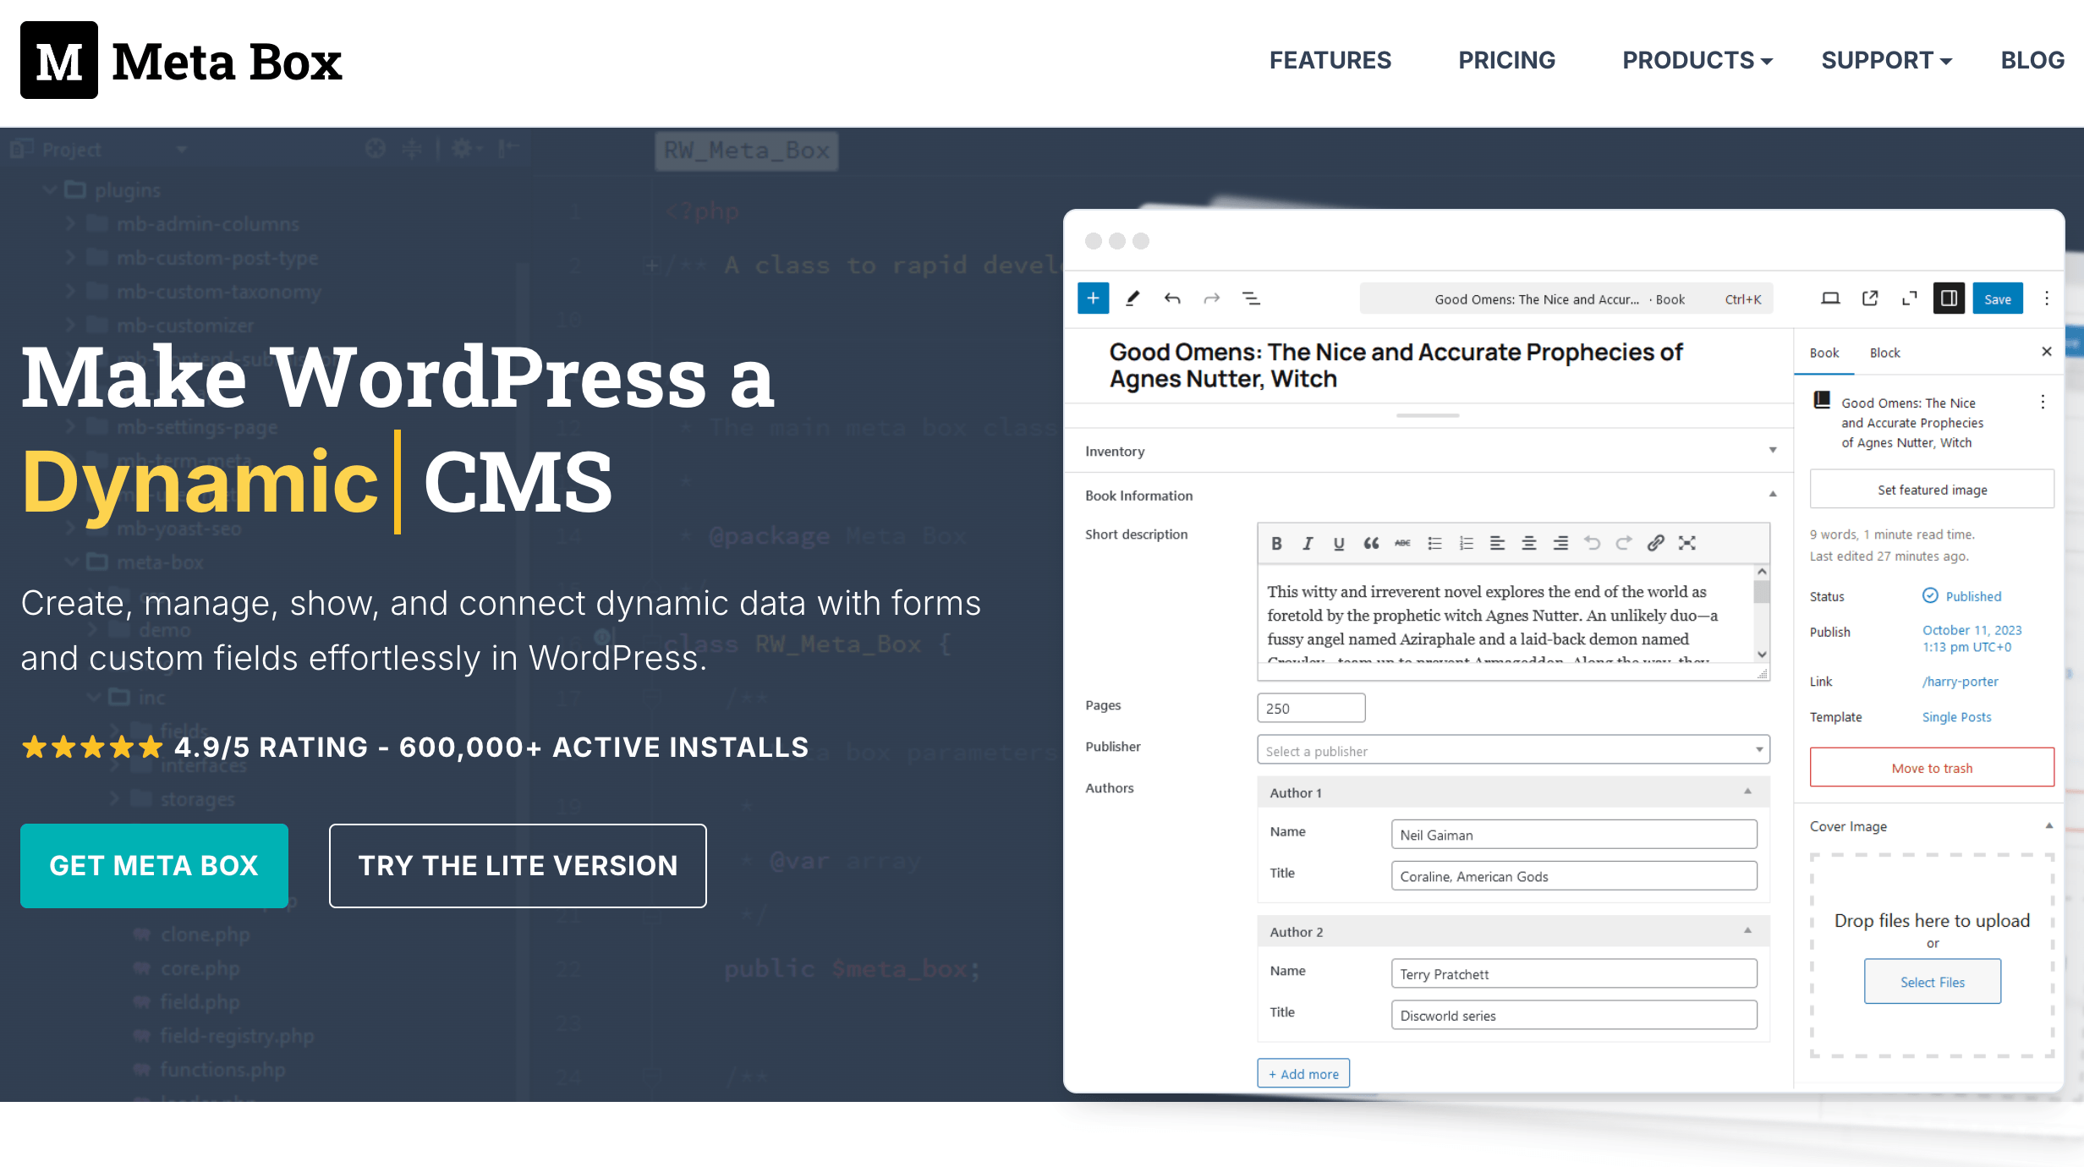Click the Single Posts template link
This screenshot has width=2084, height=1167.
click(x=1956, y=717)
